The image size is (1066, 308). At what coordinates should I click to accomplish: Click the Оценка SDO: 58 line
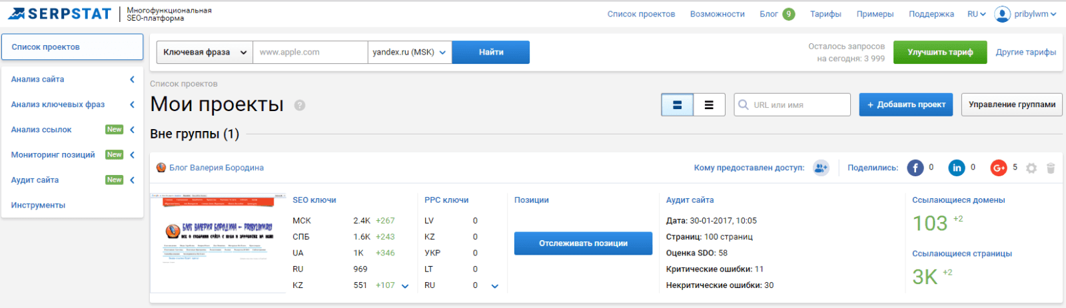pyautogui.click(x=697, y=253)
